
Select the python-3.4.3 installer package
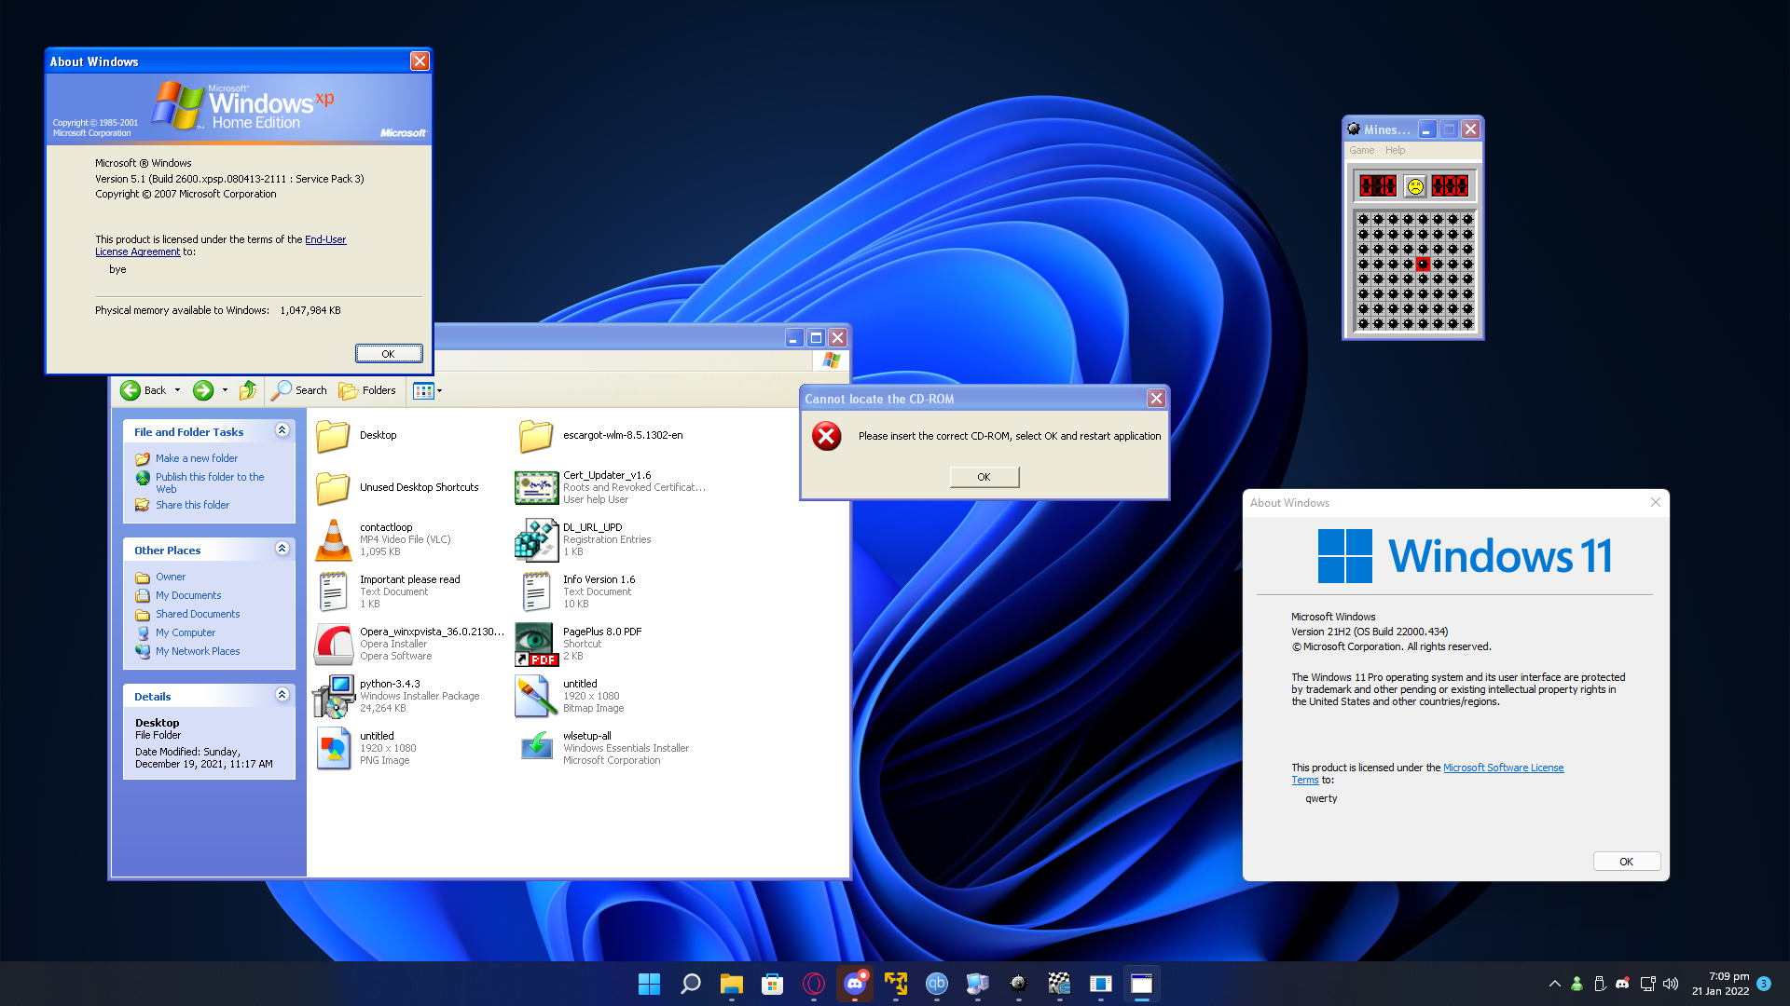333,696
